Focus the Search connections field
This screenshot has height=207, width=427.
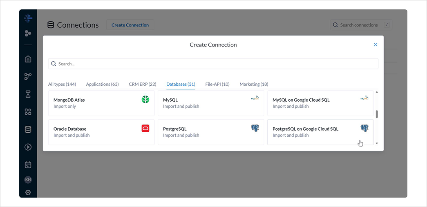click(361, 25)
